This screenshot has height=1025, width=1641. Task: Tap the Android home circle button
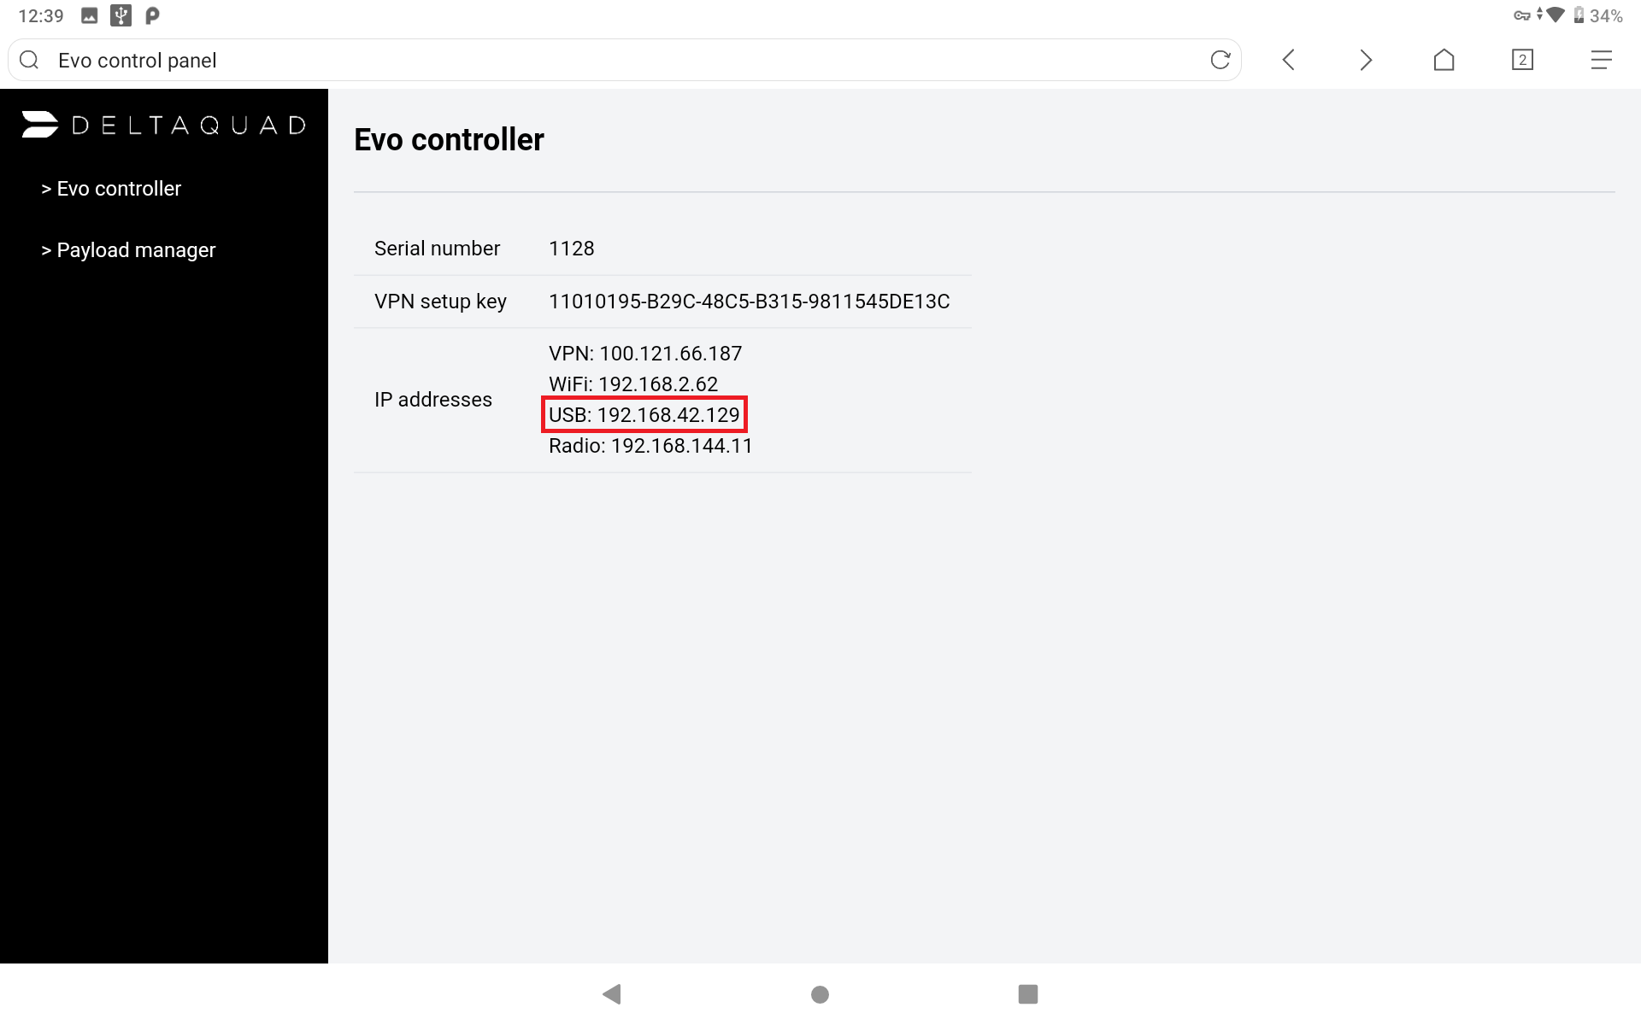820,994
